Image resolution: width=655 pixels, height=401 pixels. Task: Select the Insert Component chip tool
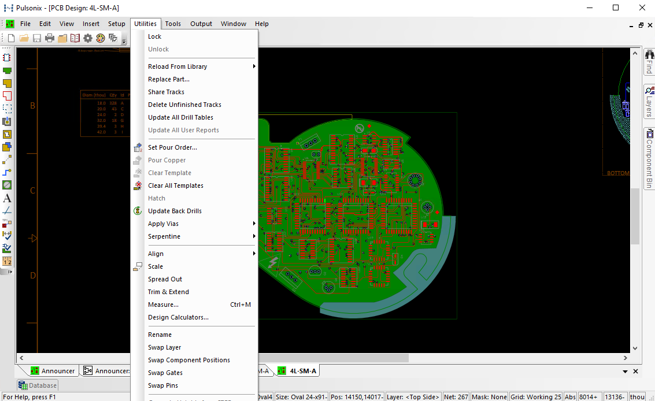pyautogui.click(x=7, y=58)
